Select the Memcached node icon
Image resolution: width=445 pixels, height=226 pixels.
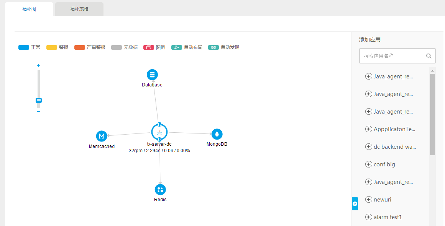pyautogui.click(x=102, y=136)
